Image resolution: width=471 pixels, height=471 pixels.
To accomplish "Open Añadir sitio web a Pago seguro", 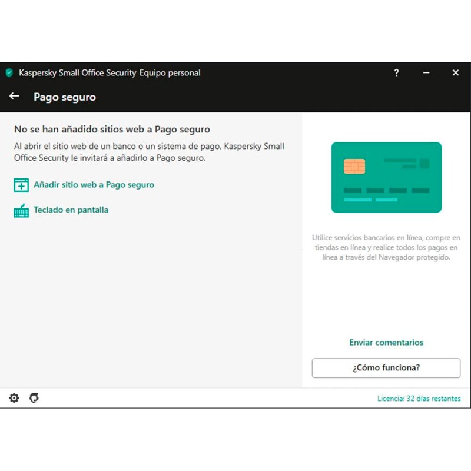I will pos(94,185).
